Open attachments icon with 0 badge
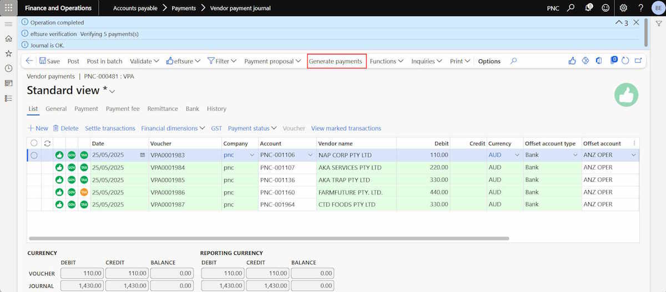Image resolution: width=666 pixels, height=292 pixels. [613, 60]
